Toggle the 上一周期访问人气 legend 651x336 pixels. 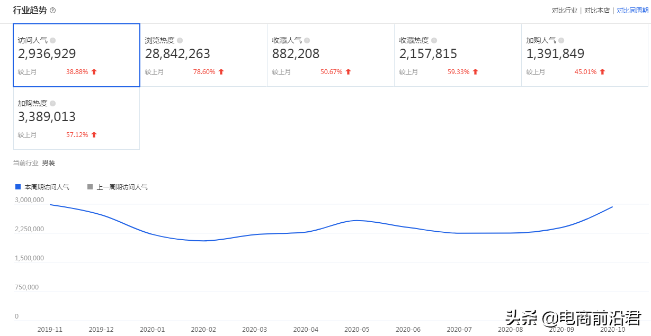(118, 186)
